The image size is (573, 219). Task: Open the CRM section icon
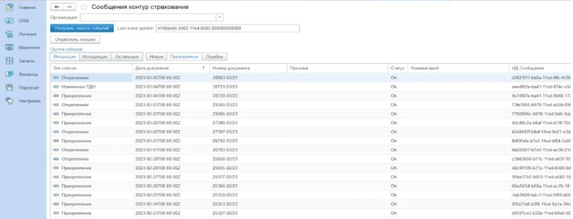click(x=9, y=21)
